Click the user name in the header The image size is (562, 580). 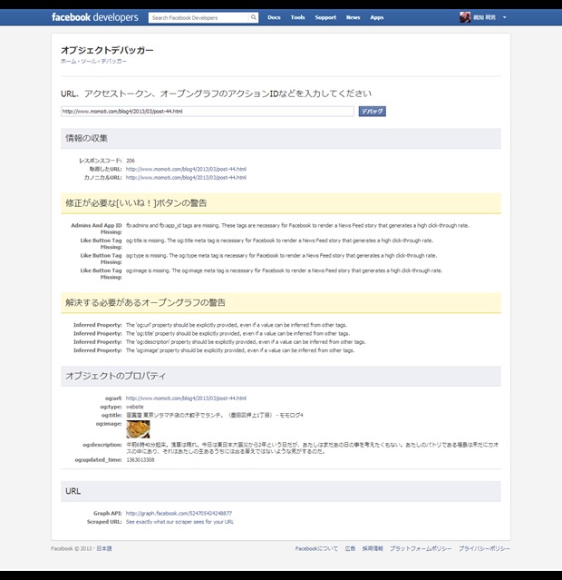484,17
